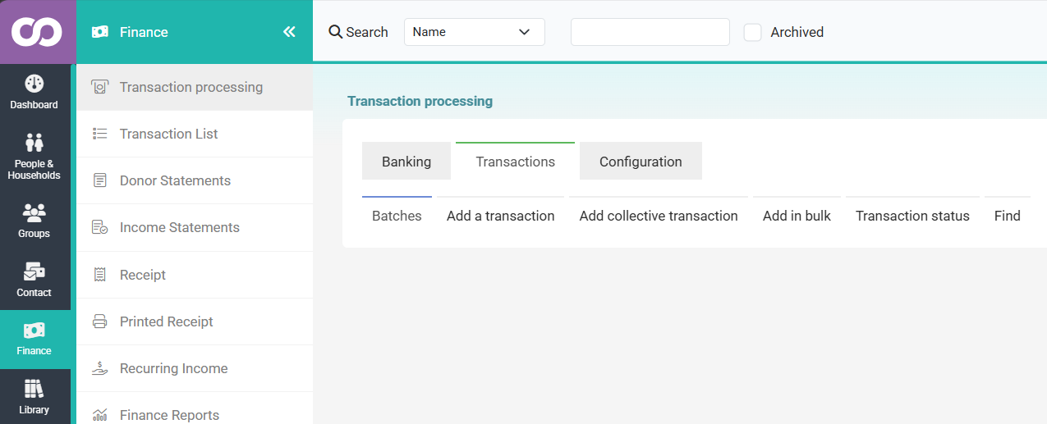Click the Printed Receipt printer icon
Viewport: 1047px width, 424px height.
[100, 321]
